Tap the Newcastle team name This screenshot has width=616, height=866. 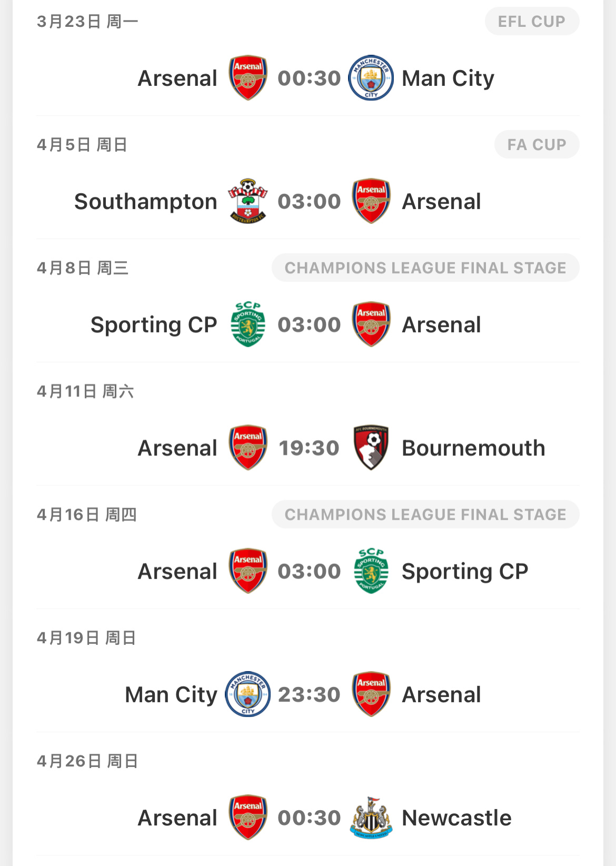(456, 818)
